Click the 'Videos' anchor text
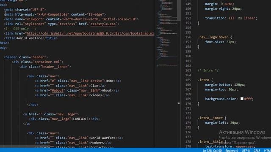271x152 pixels. click(x=96, y=95)
